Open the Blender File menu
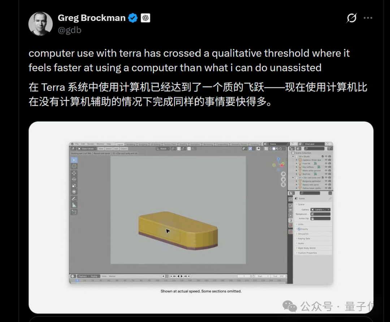 (x=77, y=144)
